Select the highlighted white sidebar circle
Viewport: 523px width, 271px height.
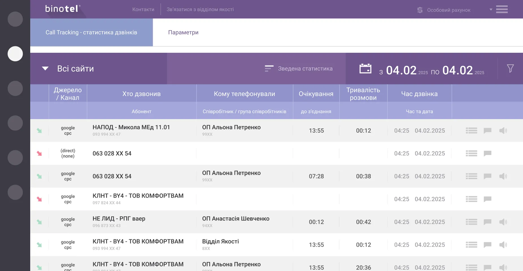click(15, 54)
